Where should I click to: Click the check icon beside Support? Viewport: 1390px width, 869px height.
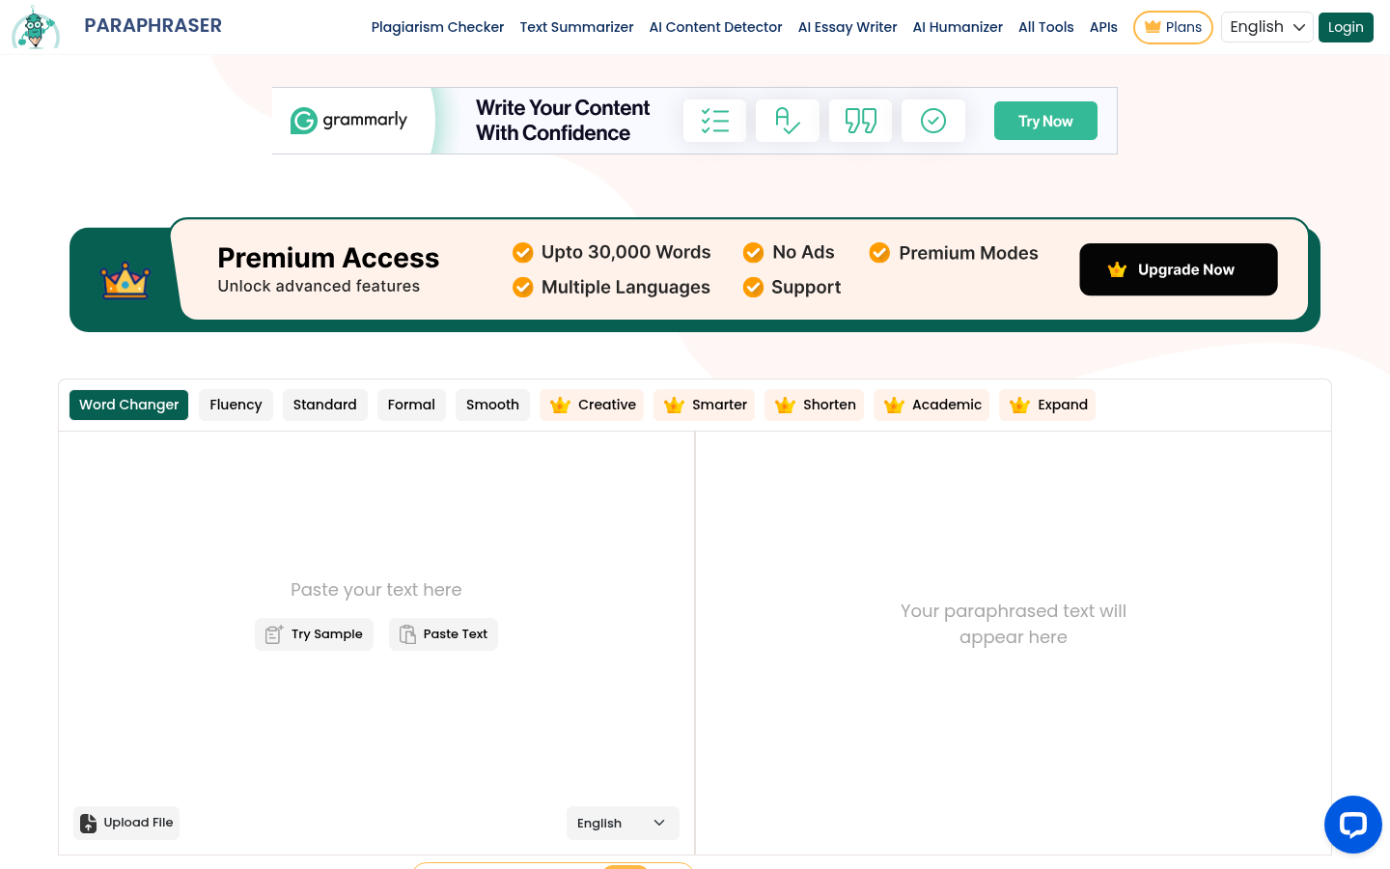coord(753,288)
